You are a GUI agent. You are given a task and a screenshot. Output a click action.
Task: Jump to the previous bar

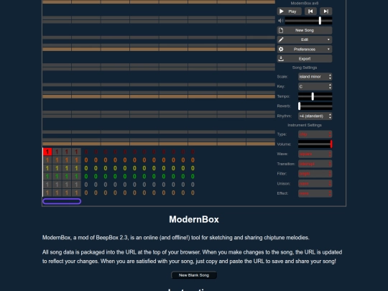coord(310,11)
